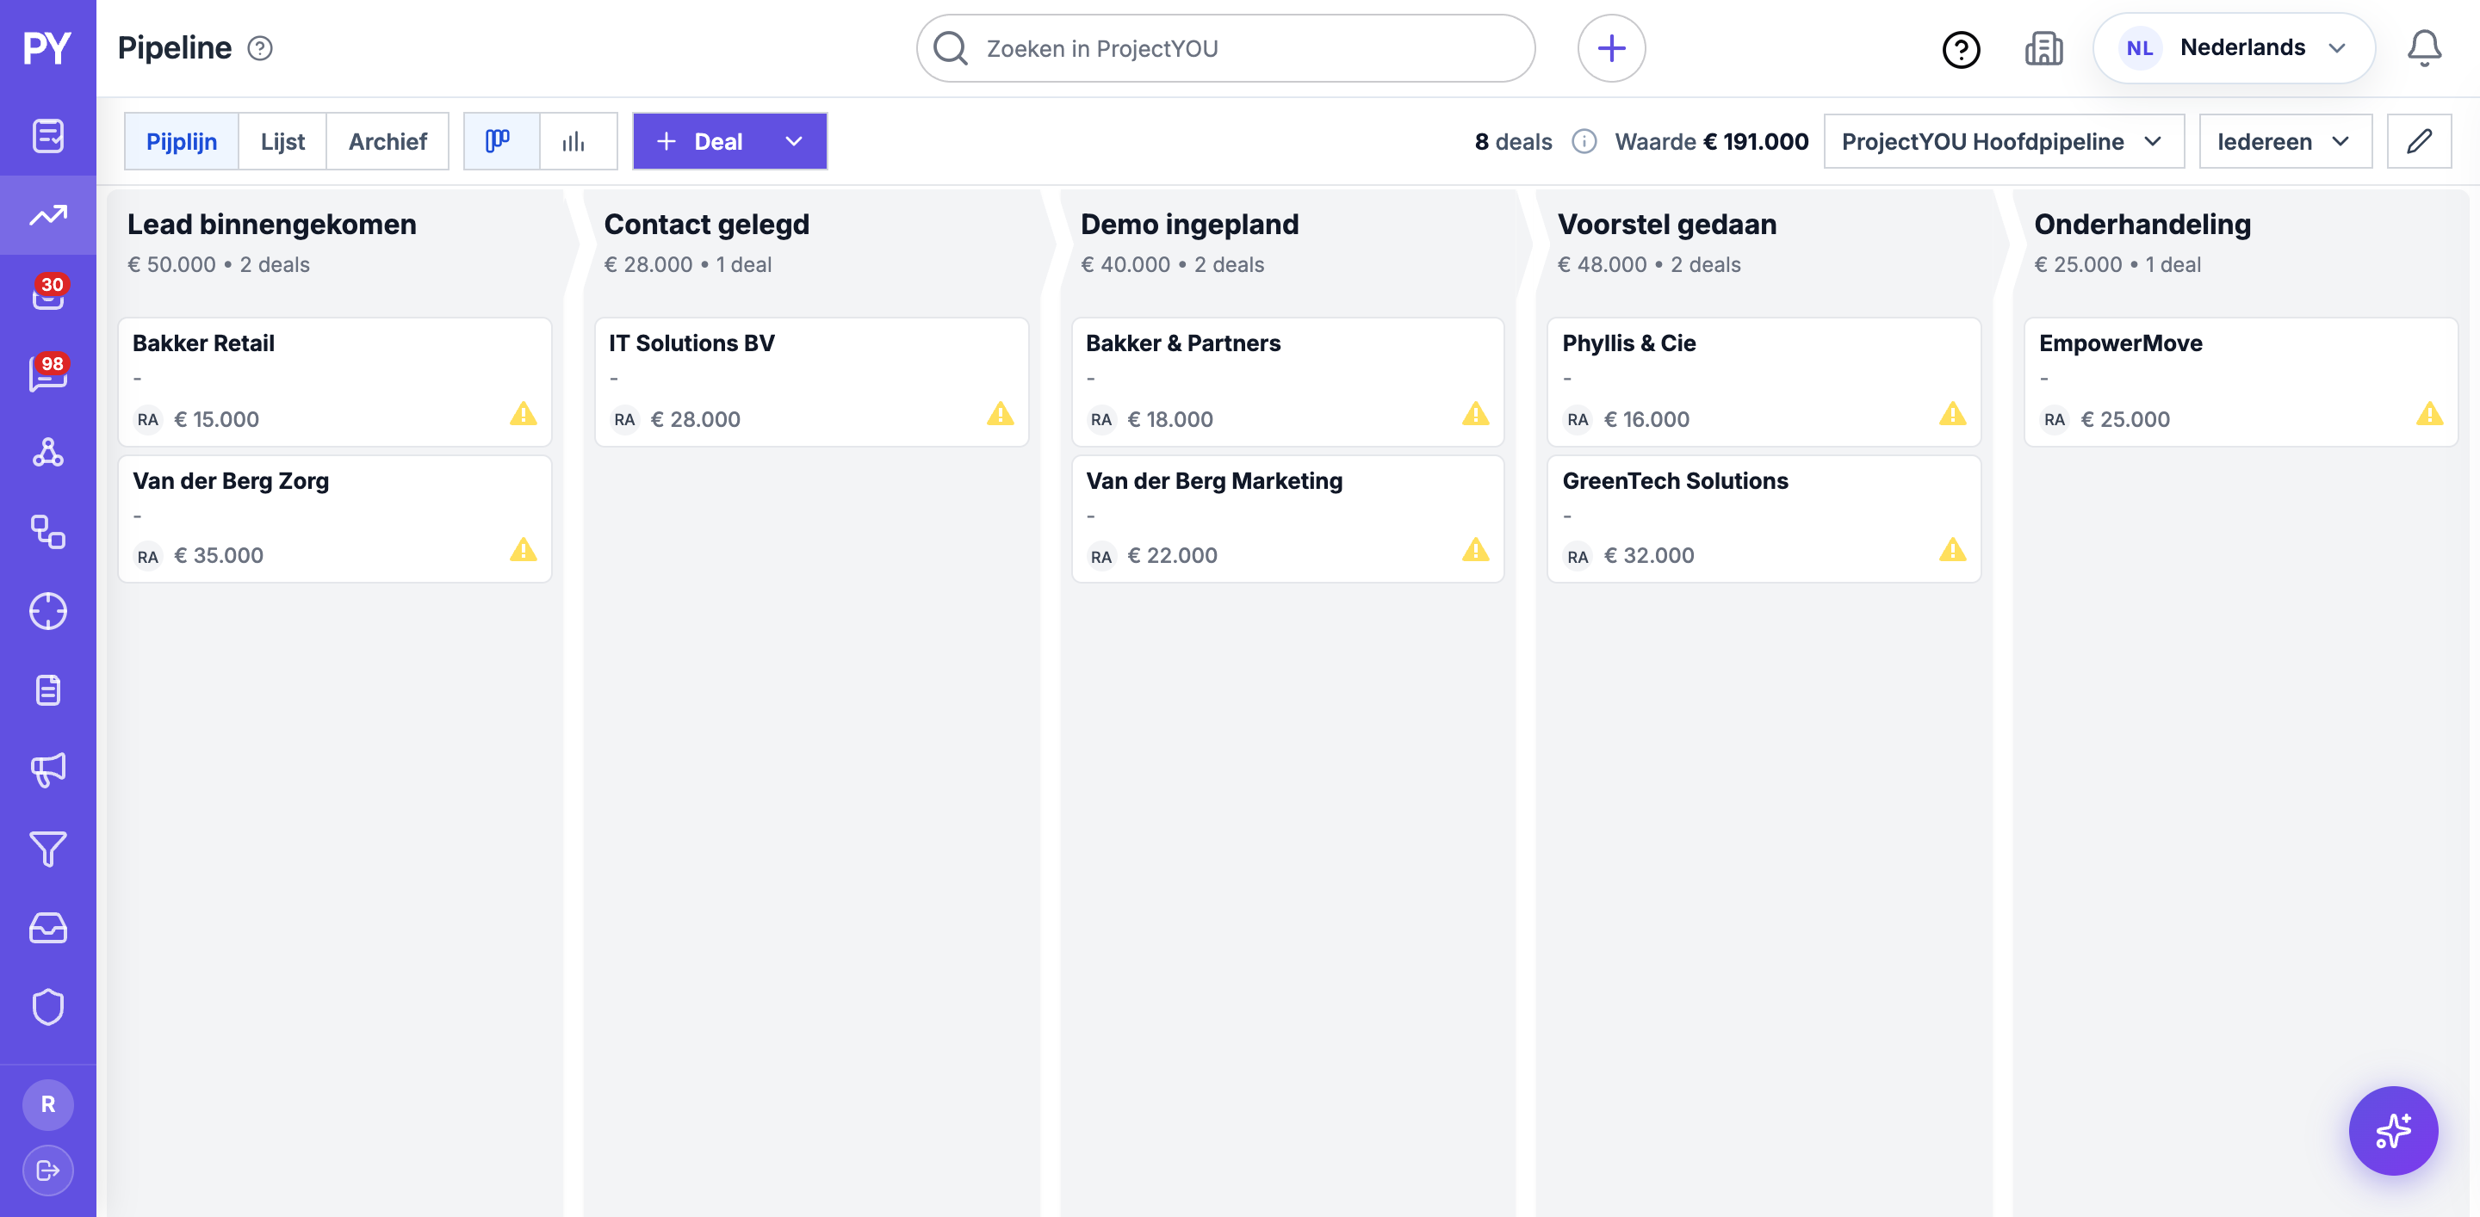This screenshot has width=2480, height=1217.
Task: Expand the Iedereen filter dropdown
Action: click(x=2285, y=141)
